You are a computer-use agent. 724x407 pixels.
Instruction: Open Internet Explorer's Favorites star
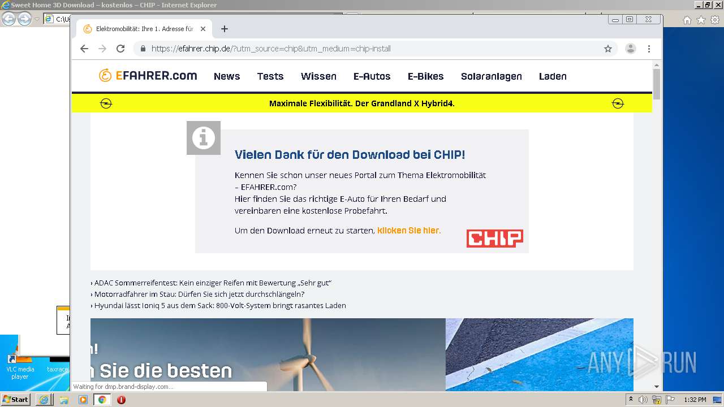(701, 20)
